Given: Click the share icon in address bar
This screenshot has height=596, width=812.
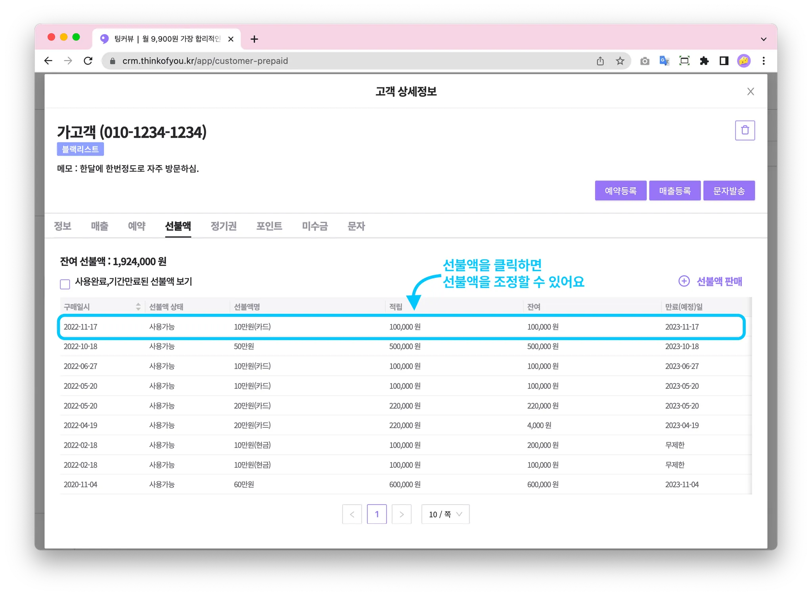Looking at the screenshot, I should click(x=600, y=61).
